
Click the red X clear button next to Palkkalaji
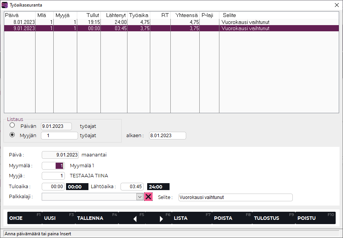tap(148, 197)
